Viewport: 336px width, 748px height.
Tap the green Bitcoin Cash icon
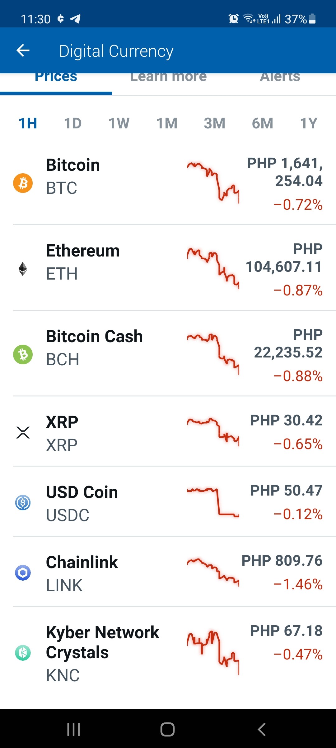[x=23, y=354]
